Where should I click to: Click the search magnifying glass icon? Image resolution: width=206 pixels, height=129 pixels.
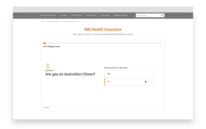(162, 15)
